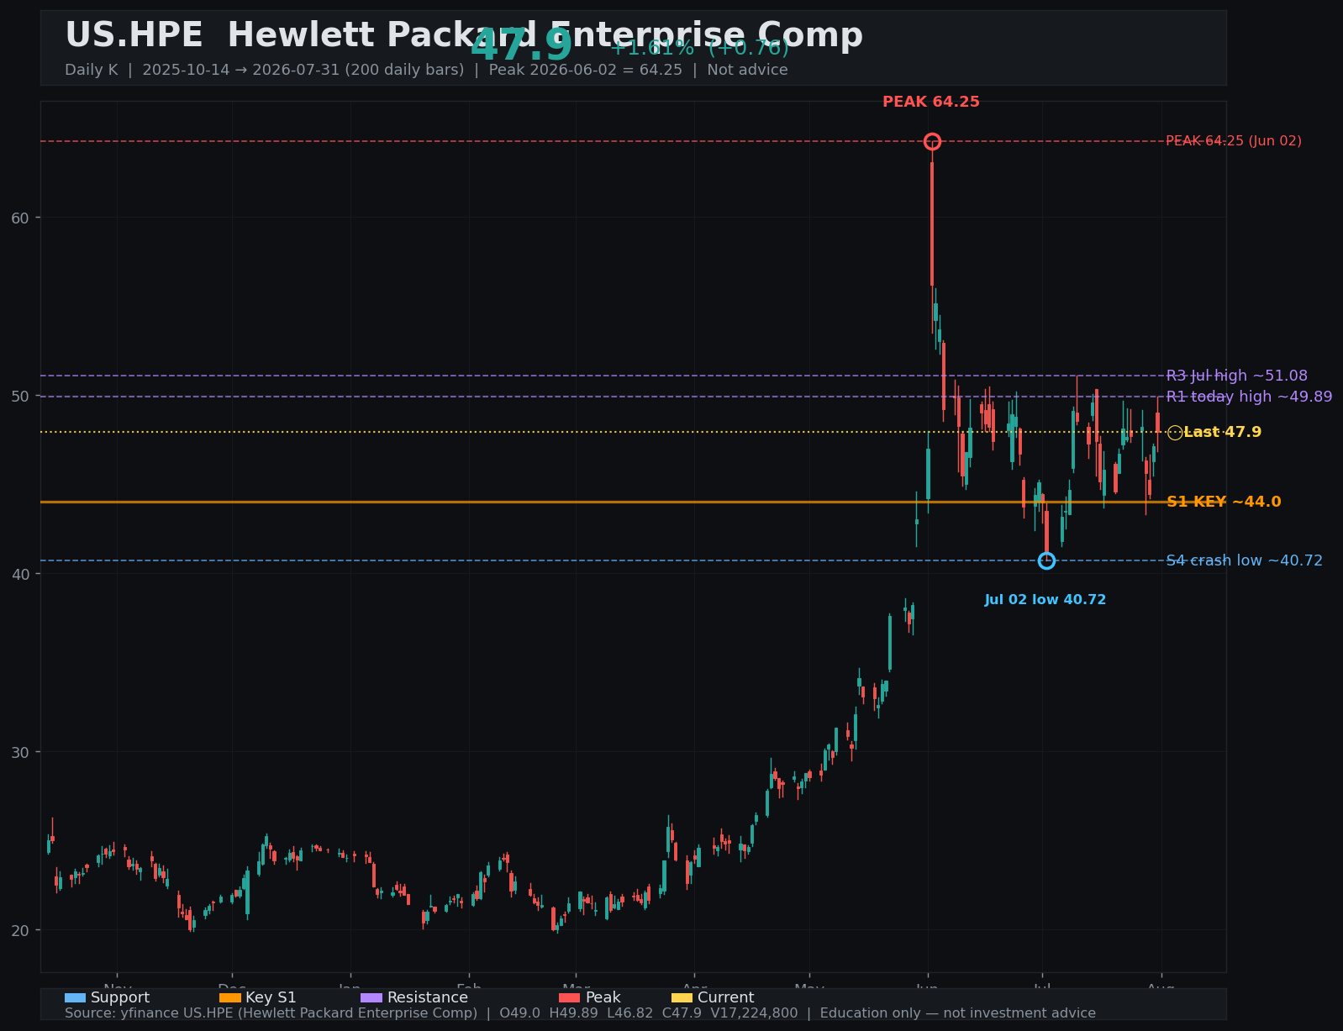
Task: Click the "20" y-axis tick label
Action: pyautogui.click(x=20, y=931)
